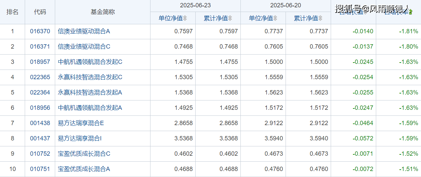Select growth value -0.0572 for 001437
This screenshot has height=177, width=421.
[363, 138]
